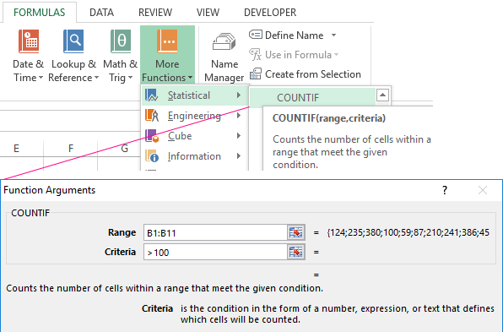Expand the Define Name dropdown arrow
The width and height of the screenshot is (503, 332).
click(333, 35)
